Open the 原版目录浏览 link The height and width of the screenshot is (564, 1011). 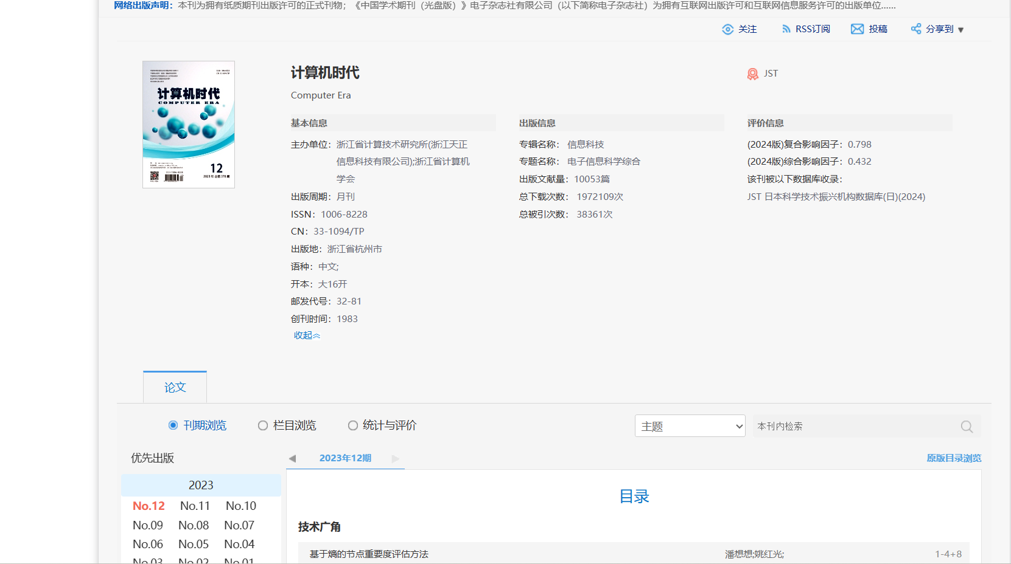[x=954, y=458]
